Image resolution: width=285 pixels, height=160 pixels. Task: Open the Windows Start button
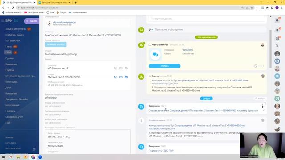pyautogui.click(x=4, y=157)
